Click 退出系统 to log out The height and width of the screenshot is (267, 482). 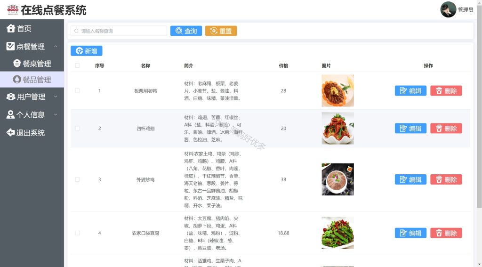click(32, 133)
